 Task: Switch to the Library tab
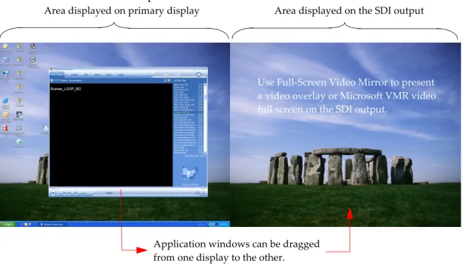pyautogui.click(x=74, y=75)
